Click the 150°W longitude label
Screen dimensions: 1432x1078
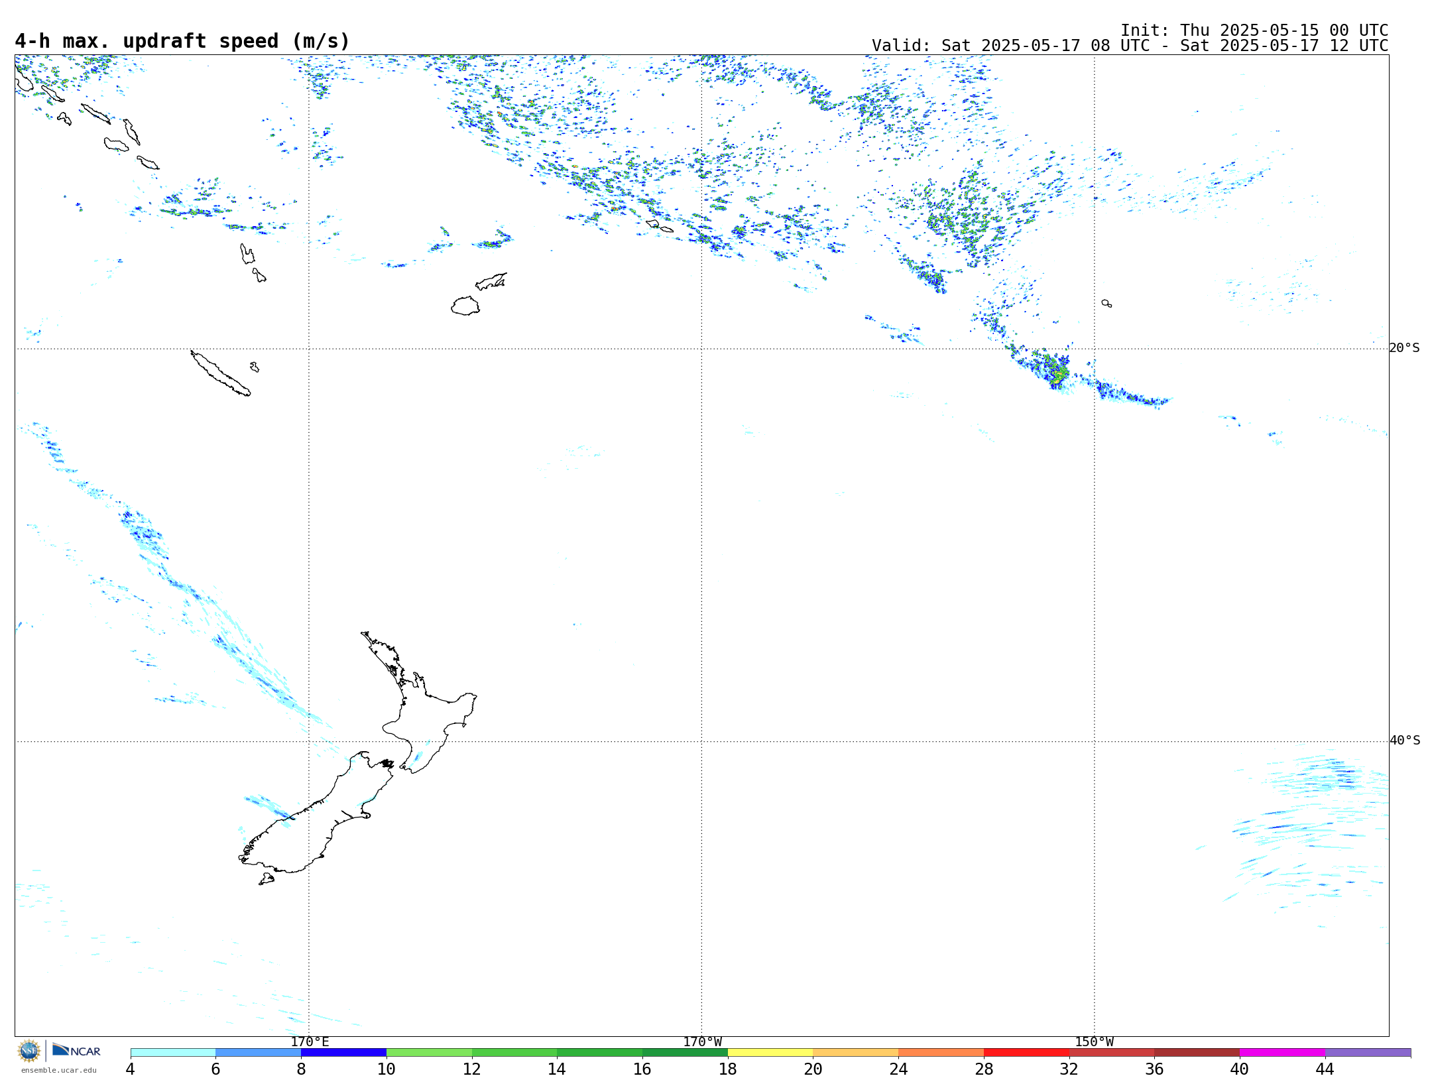[1094, 1042]
